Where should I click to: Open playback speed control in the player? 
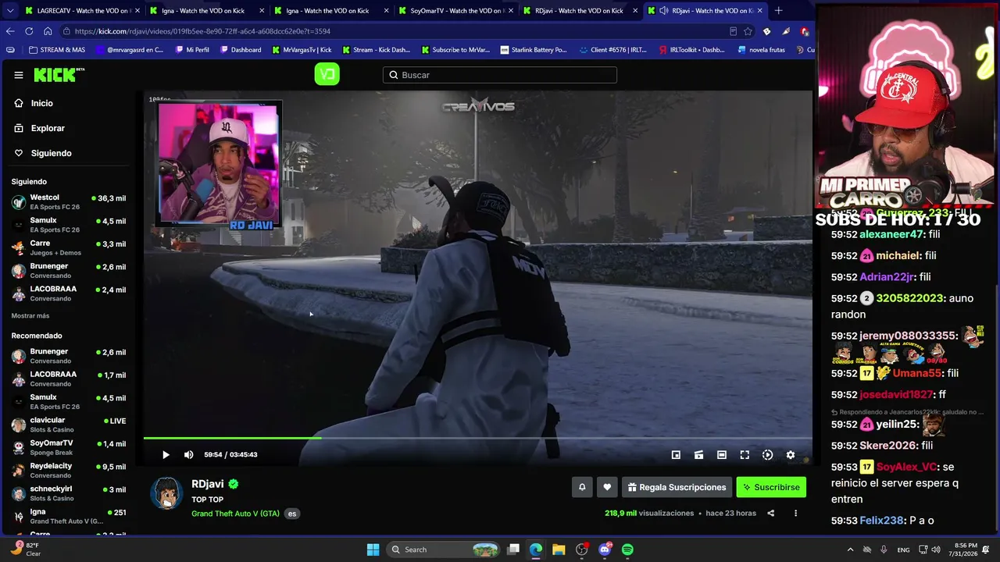(767, 454)
